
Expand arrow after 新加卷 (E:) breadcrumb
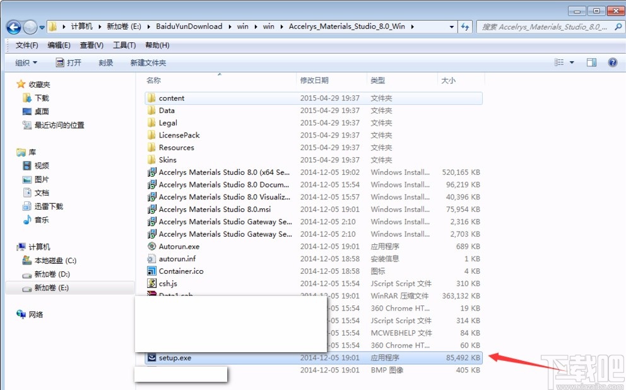148,27
